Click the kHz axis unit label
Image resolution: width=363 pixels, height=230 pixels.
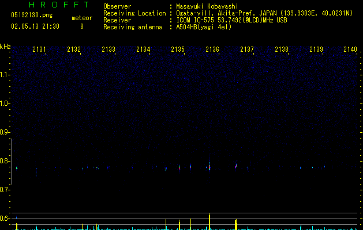(x=5, y=47)
